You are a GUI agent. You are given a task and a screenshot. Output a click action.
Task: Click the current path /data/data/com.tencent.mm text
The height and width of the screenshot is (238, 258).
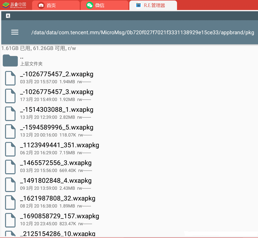pos(143,32)
